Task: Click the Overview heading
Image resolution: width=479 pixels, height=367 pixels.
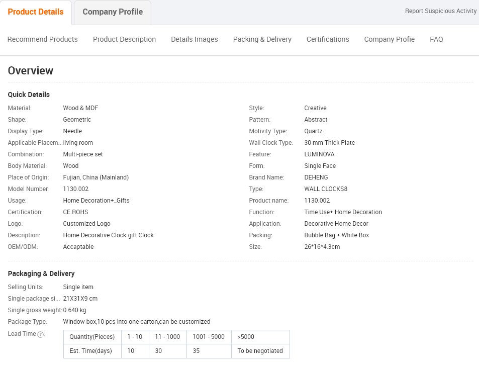Action: click(x=31, y=70)
